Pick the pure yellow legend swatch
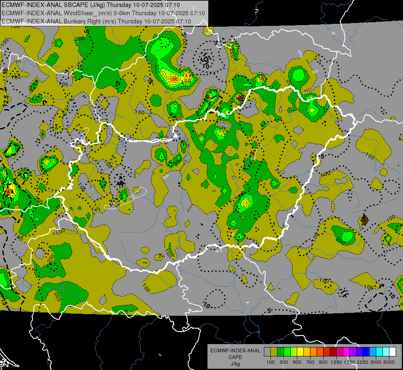403x370 pixels. [300, 351]
